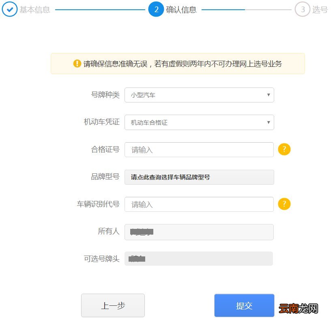Click the completed checkmark step icon for 基本信息
The image size is (333, 320).
pyautogui.click(x=9, y=9)
